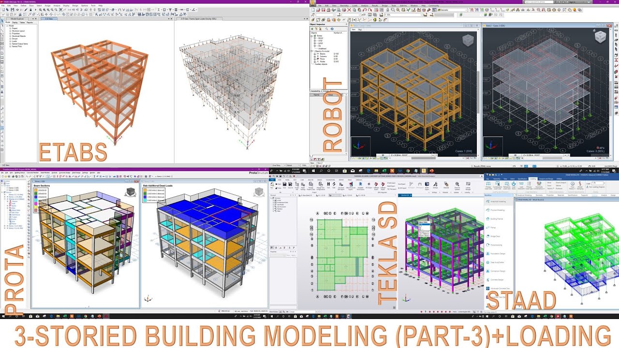
Task: Click View Loading Diagram in STAAD
Action: 597,187
